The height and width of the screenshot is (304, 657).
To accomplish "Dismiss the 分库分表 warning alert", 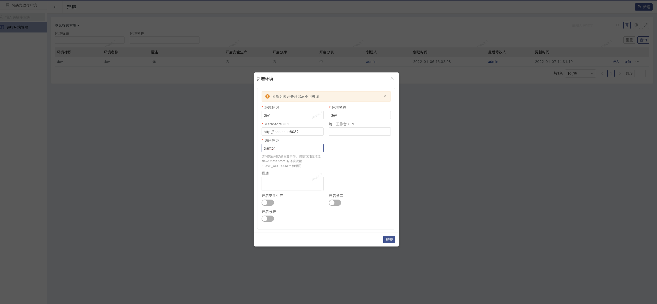I will pyautogui.click(x=385, y=96).
